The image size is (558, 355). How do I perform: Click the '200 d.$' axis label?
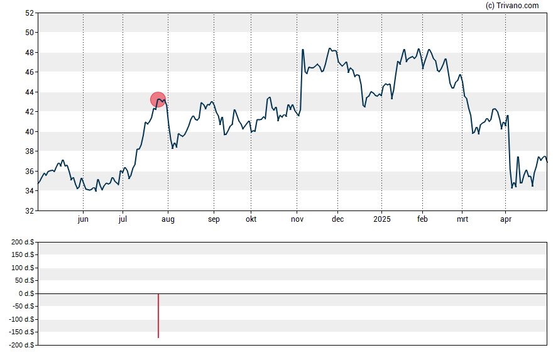23,243
